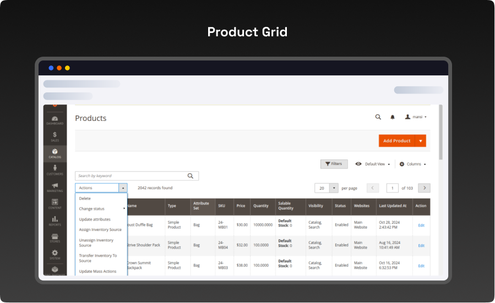The height and width of the screenshot is (303, 495).
Task: Click the search magnifier icon in header
Action: (x=378, y=117)
